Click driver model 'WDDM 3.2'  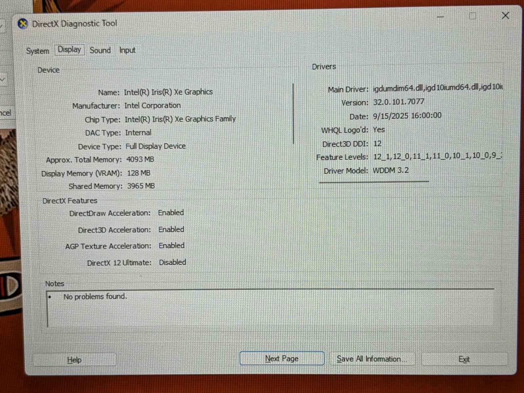(x=391, y=170)
